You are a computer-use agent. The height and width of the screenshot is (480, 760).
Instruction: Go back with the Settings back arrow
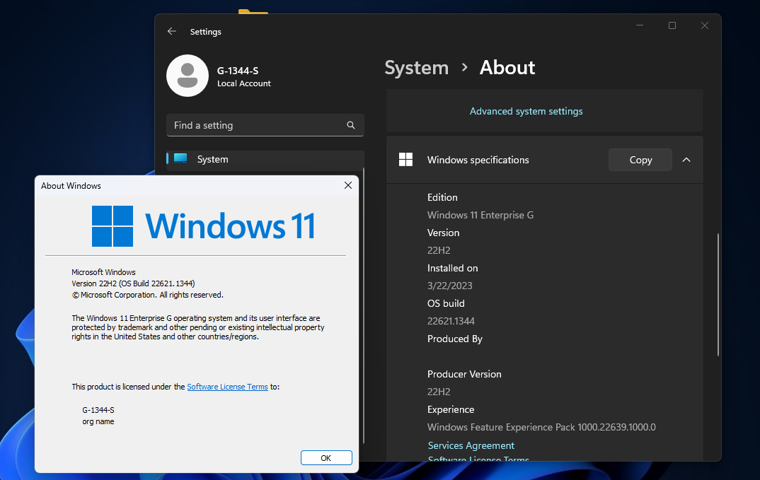click(171, 32)
